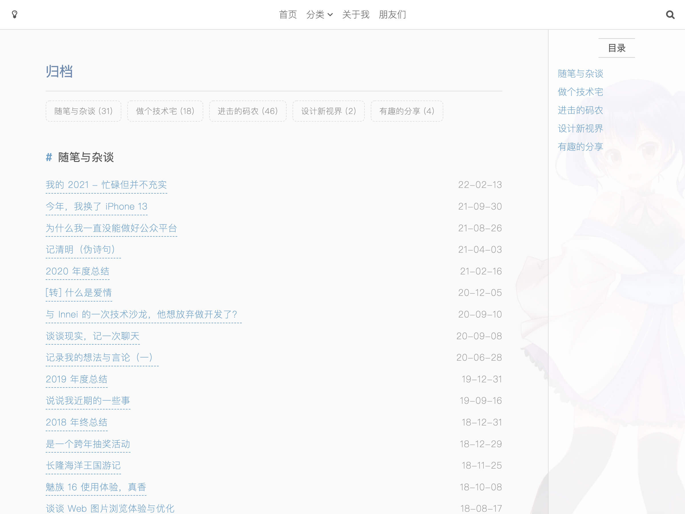This screenshot has width=685, height=514.
Task: Expand the 分类 dropdown menu
Action: click(319, 15)
